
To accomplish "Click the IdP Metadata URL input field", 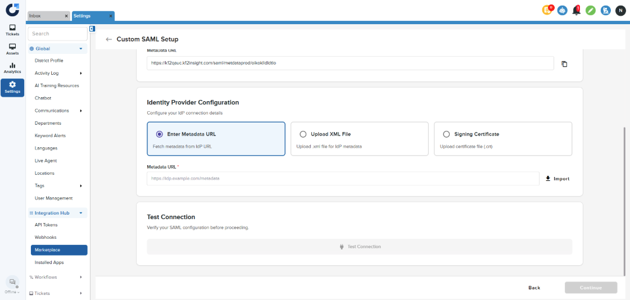I will pos(343,179).
